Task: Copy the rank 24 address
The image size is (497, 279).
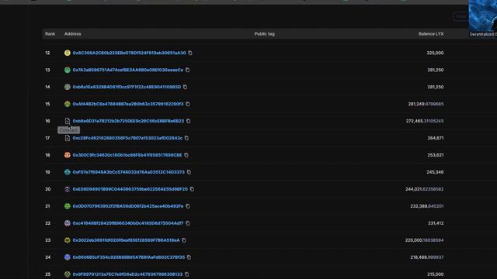Action: point(189,257)
